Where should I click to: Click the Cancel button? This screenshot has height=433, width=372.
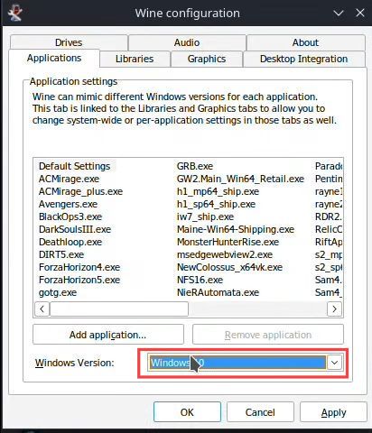pos(260,412)
